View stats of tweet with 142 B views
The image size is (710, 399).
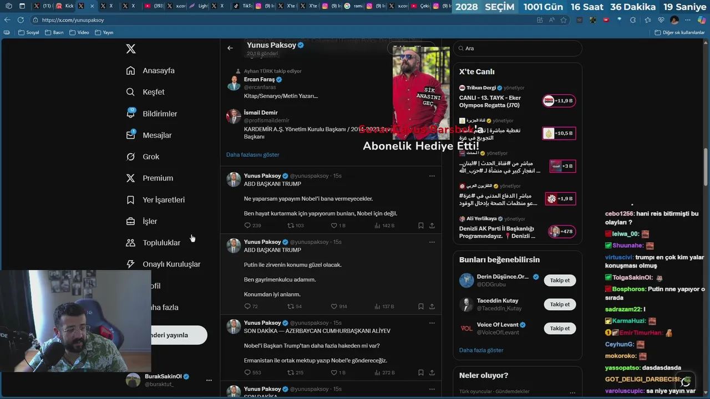(384, 226)
